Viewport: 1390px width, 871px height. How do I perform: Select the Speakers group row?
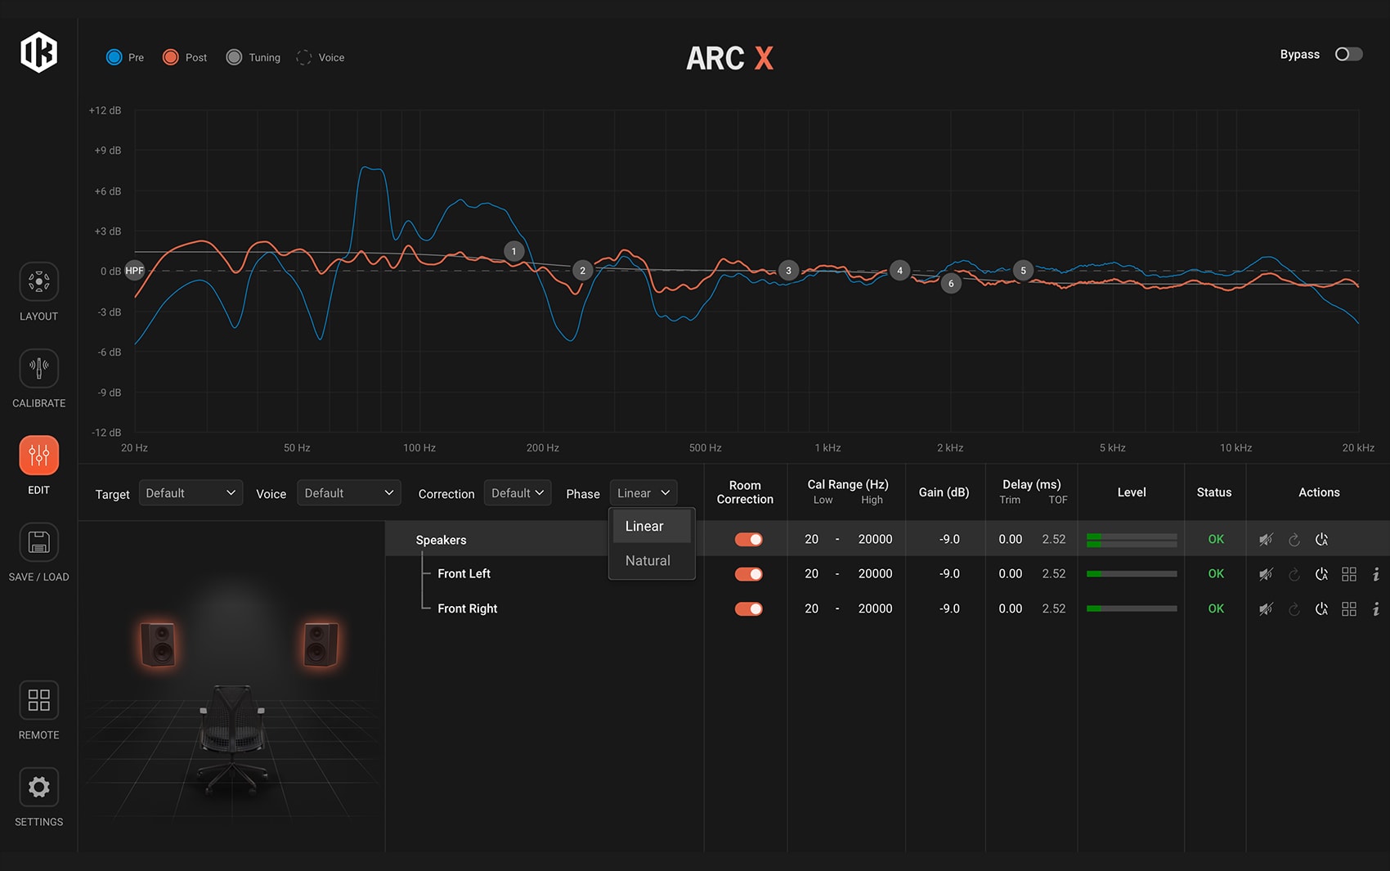[x=442, y=540]
